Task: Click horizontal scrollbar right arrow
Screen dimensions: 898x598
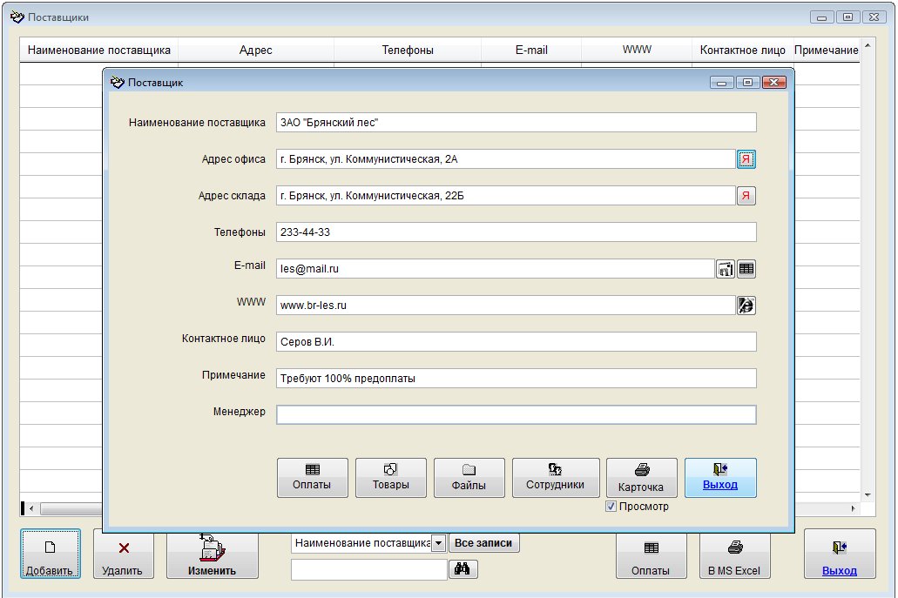Action: coord(854,508)
